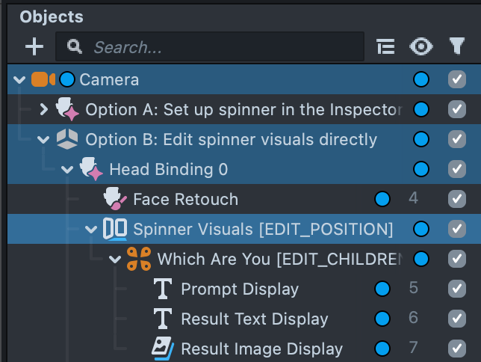This screenshot has height=362, width=481.
Task: Click the orange Camera object icon
Action: pyautogui.click(x=43, y=79)
